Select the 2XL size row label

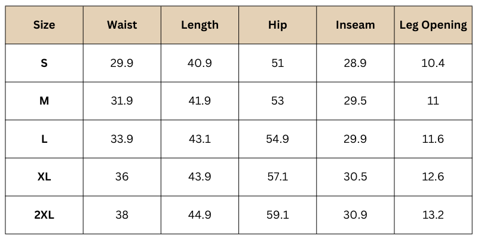44,215
